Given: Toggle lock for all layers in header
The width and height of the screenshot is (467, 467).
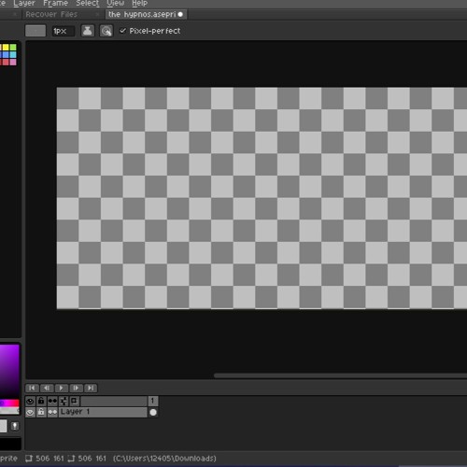Looking at the screenshot, I should click(x=41, y=401).
